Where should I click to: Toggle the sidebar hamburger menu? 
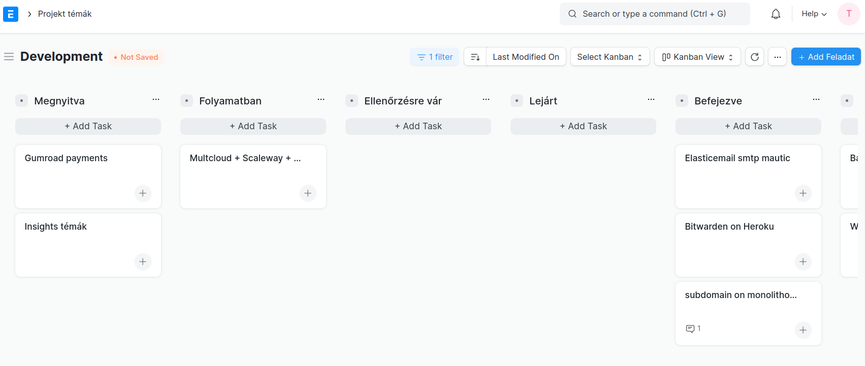[9, 57]
